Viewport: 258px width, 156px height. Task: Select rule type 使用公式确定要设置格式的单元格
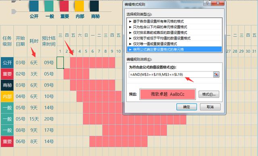(x=175, y=49)
